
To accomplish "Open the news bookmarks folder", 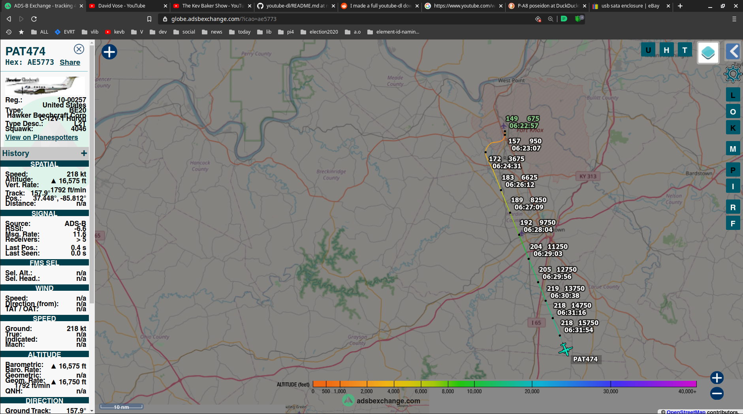I will point(212,32).
